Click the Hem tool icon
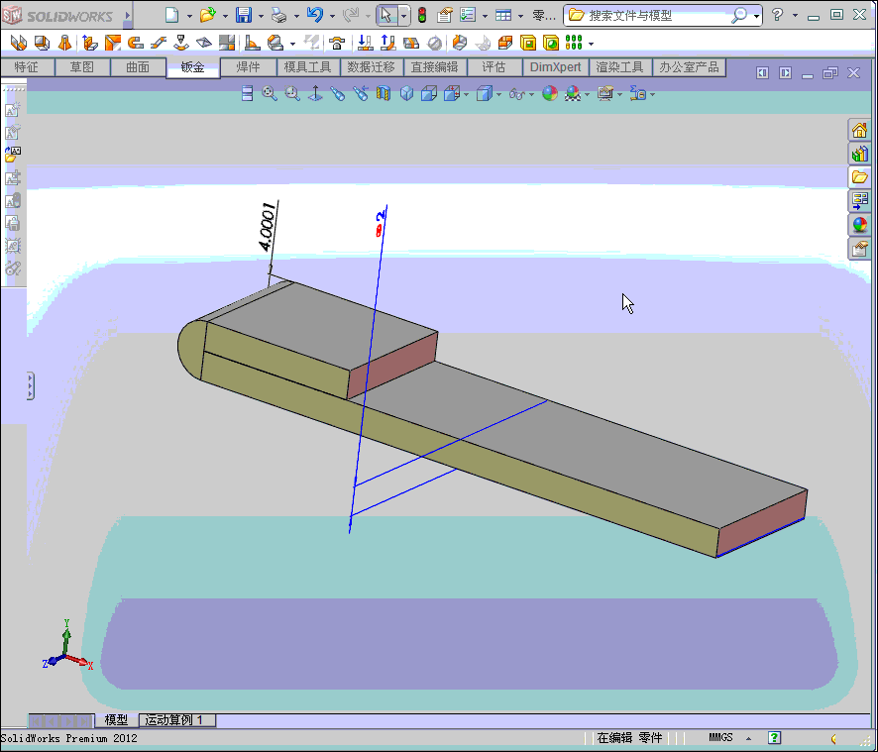This screenshot has width=878, height=752. (x=136, y=43)
